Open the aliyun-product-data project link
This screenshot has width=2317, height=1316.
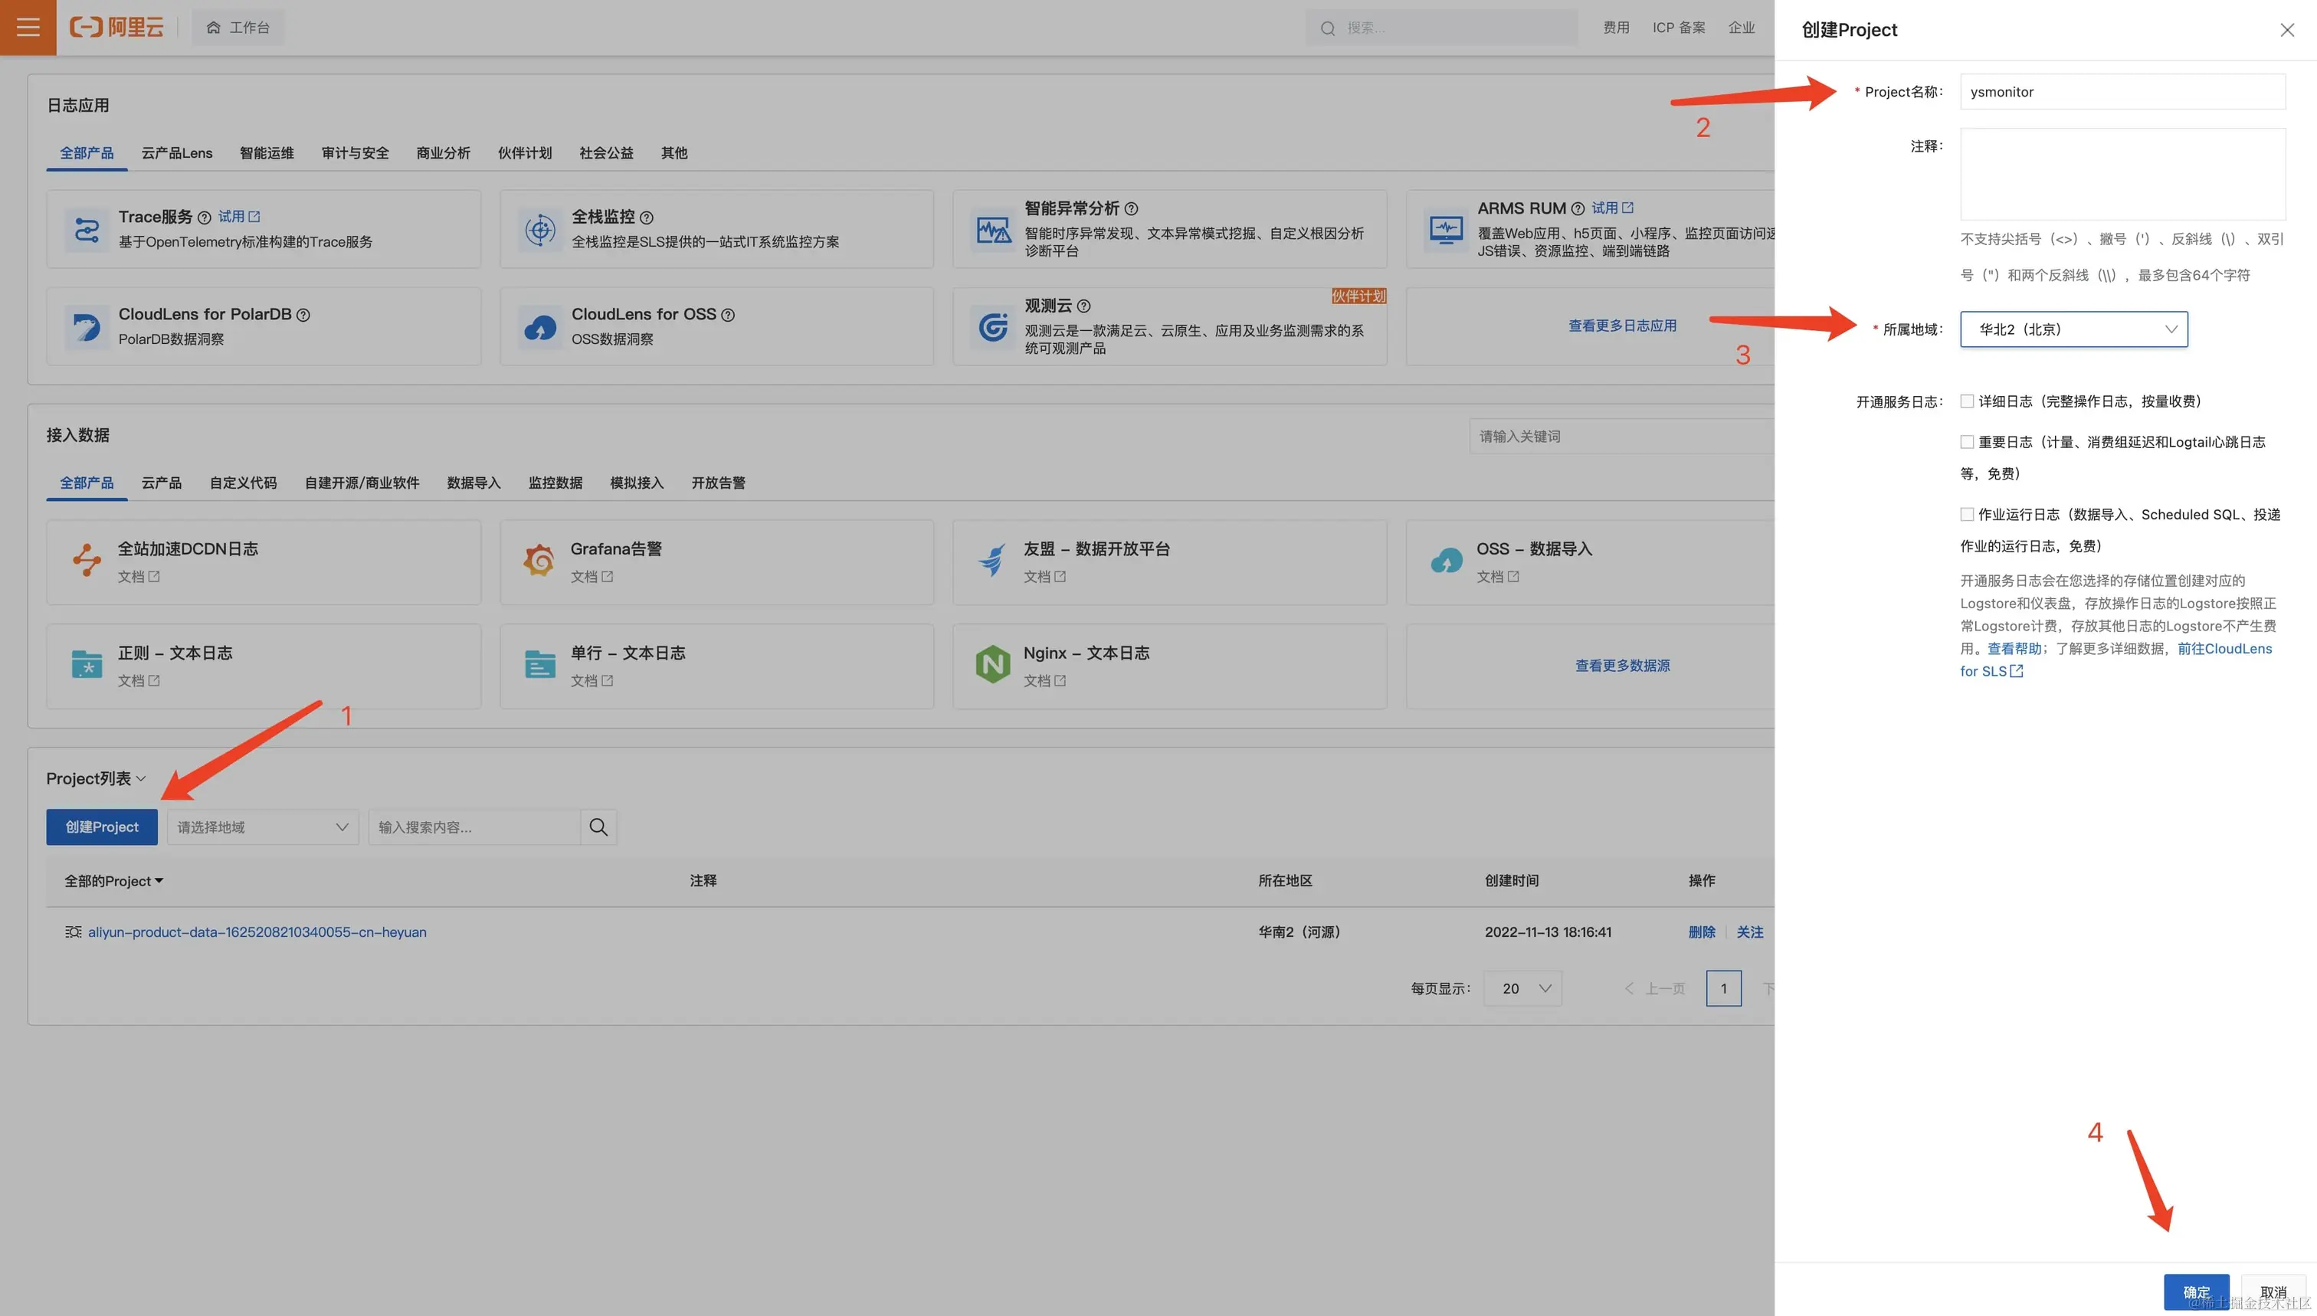pos(257,932)
